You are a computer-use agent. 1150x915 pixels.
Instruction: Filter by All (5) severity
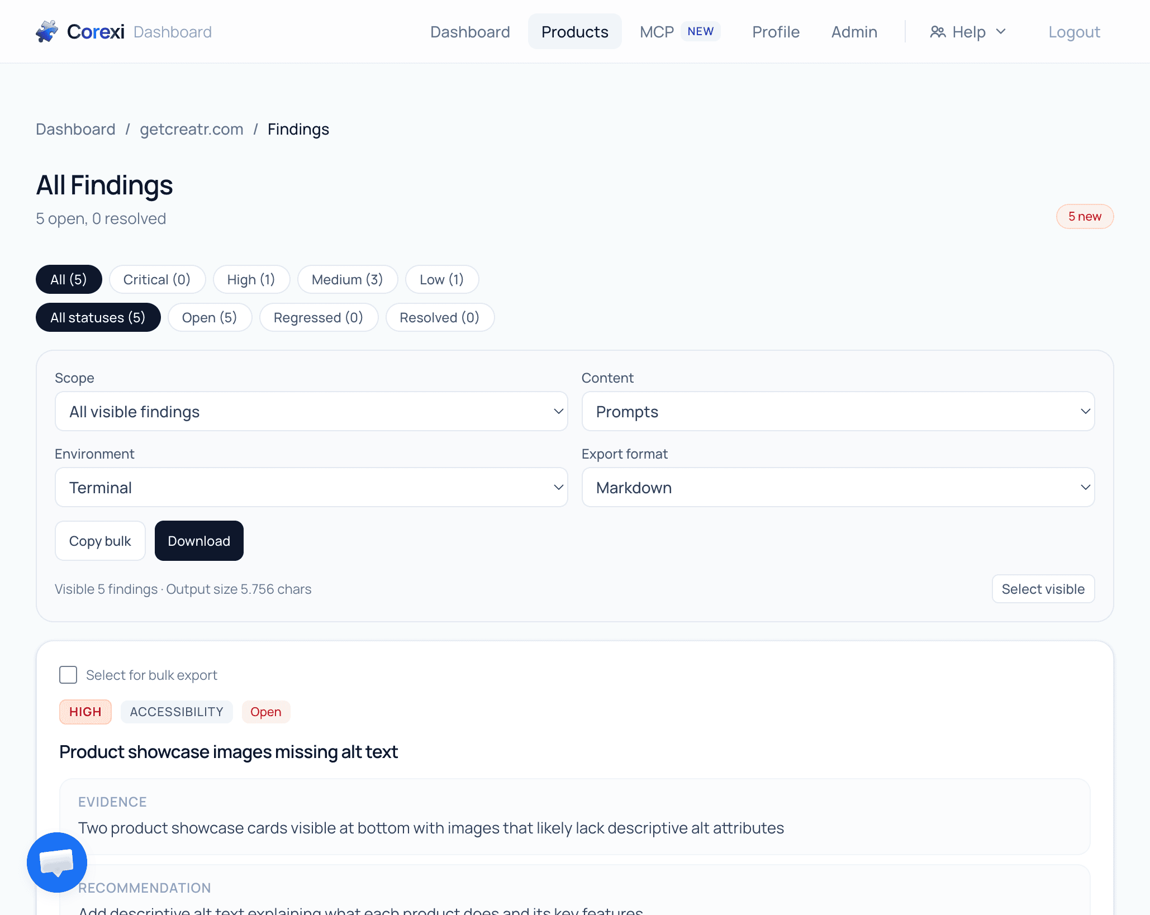click(69, 279)
